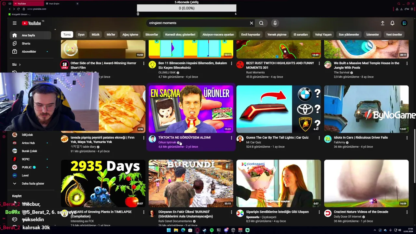Play the EN SAÇMA ÜRÜNLER thumbnail

coord(191,109)
